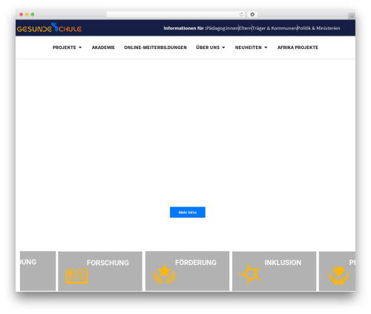Image resolution: width=371 pixels, height=314 pixels.
Task: Click the browser extension icon beside address bar
Action: coord(252,14)
